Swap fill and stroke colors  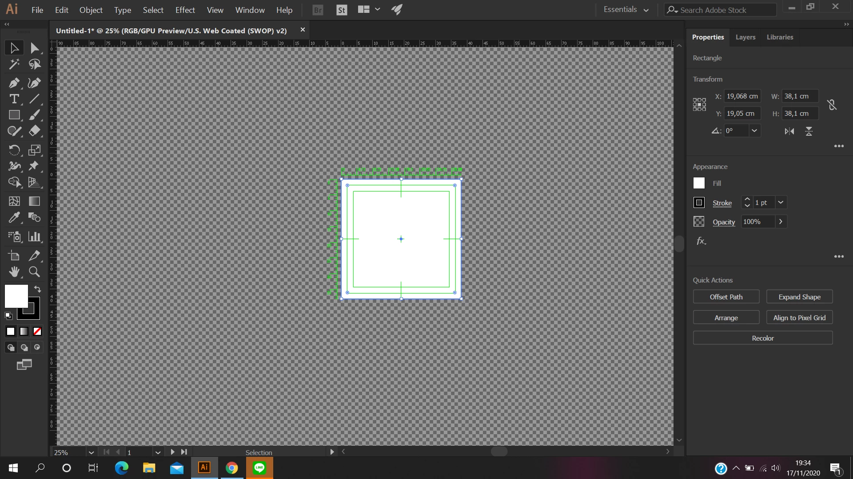(38, 289)
